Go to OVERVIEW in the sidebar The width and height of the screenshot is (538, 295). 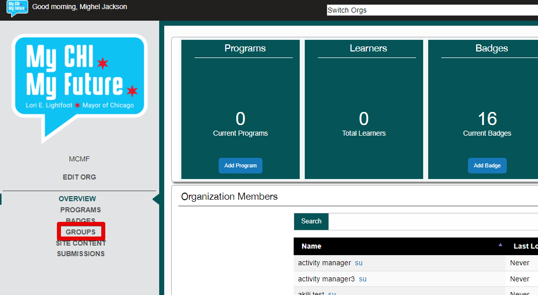pyautogui.click(x=77, y=199)
